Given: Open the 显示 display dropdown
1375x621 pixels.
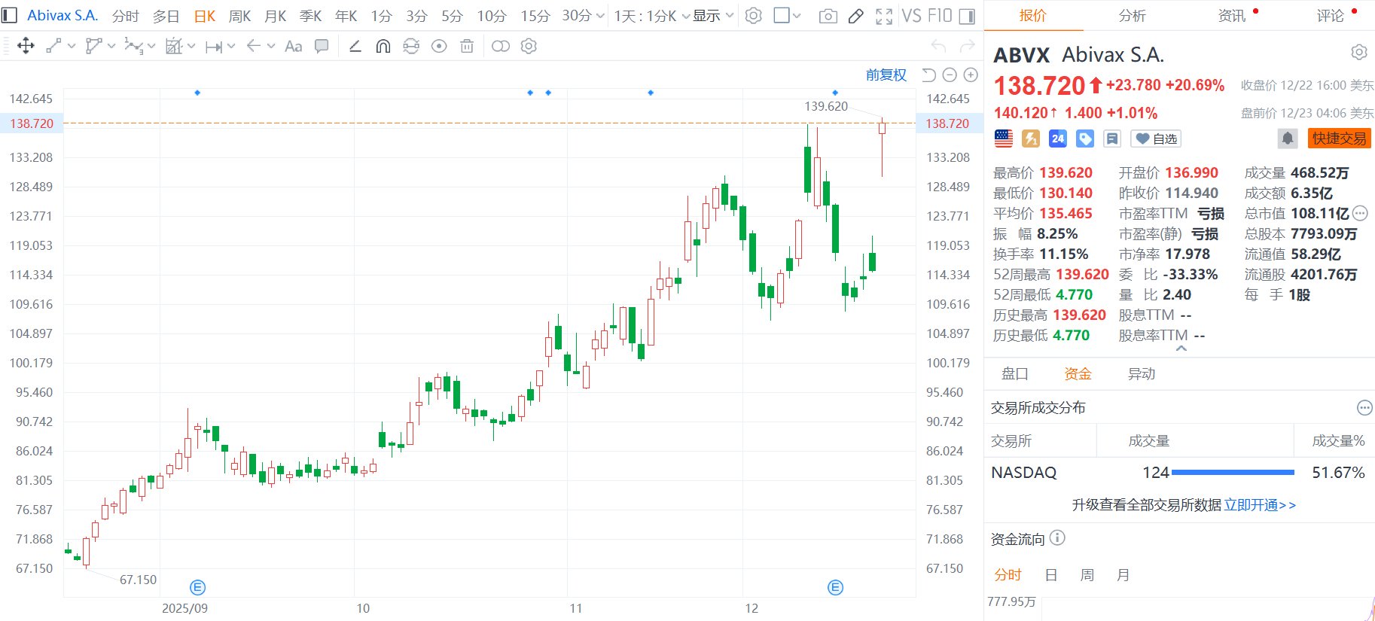Looking at the screenshot, I should point(712,16).
